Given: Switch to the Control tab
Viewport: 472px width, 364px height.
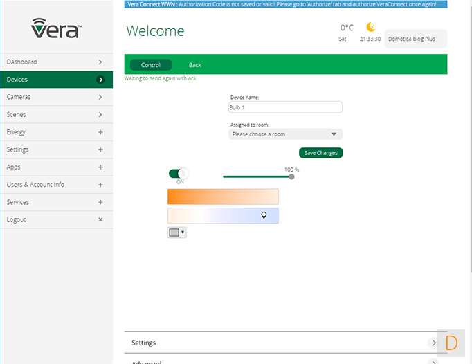Looking at the screenshot, I should [x=150, y=65].
